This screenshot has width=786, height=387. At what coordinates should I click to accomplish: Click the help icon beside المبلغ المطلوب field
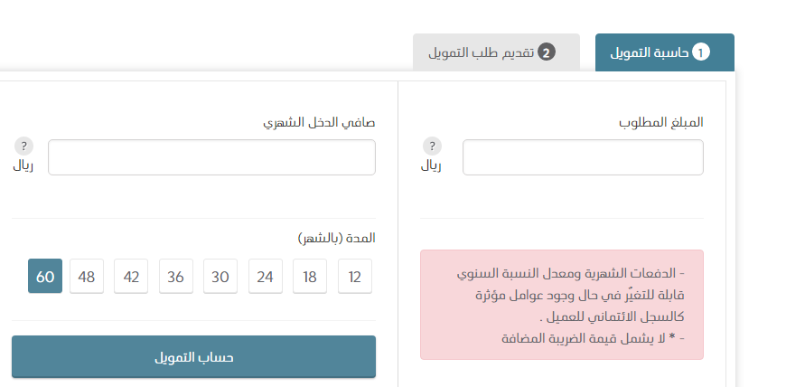click(432, 146)
